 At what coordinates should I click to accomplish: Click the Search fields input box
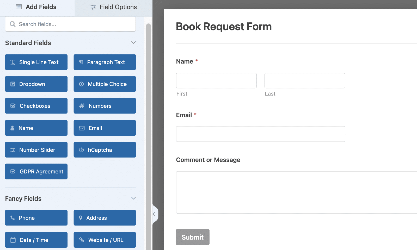pos(70,24)
